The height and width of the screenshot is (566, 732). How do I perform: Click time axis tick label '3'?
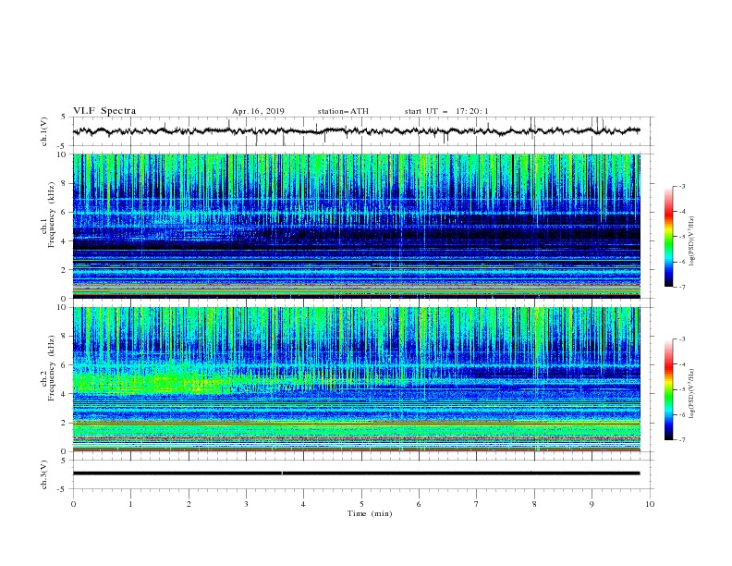246,504
